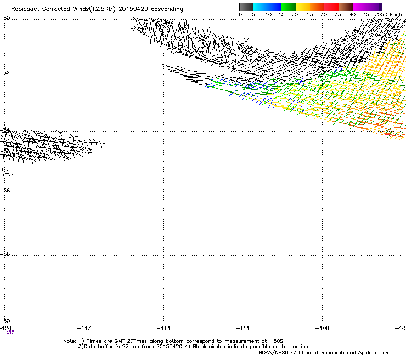Image resolution: width=406 pixels, height=356 pixels.
Task: Click the cyan 5-10 knots legend swatch
Action: click(260, 7)
